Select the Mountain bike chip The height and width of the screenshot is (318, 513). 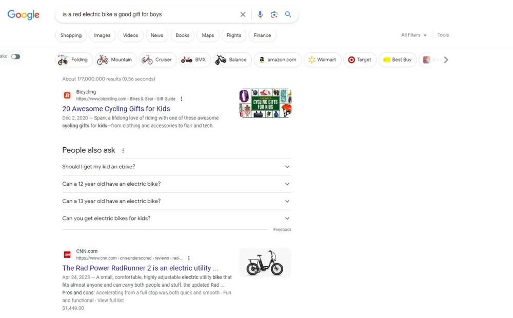click(x=116, y=60)
